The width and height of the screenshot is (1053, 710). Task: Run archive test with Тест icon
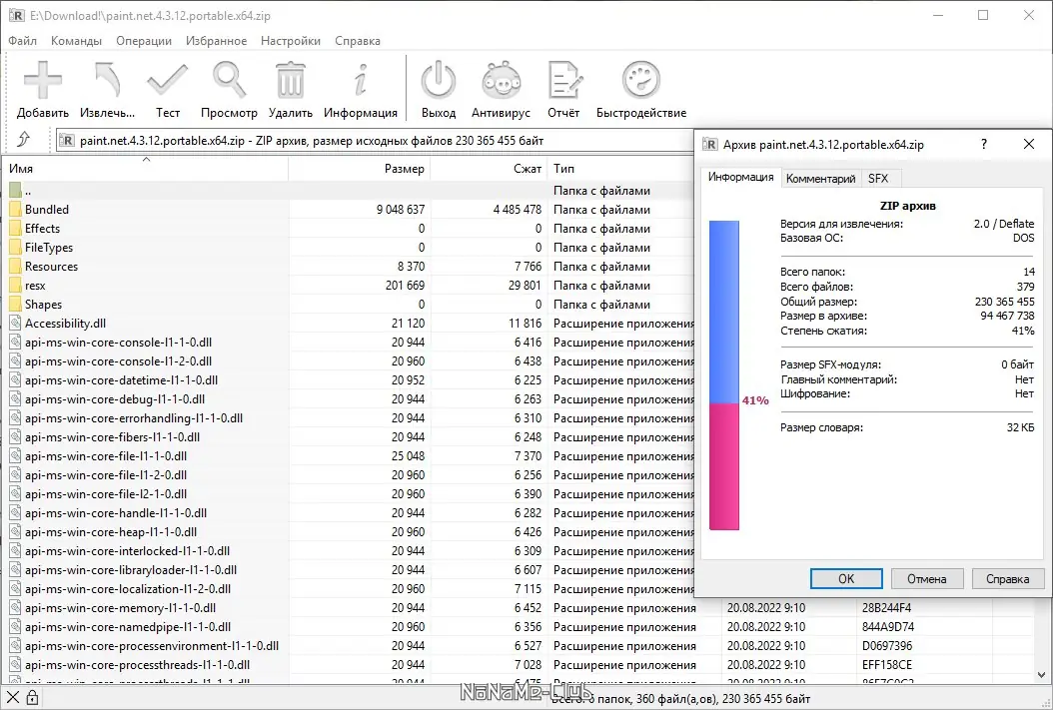[167, 81]
